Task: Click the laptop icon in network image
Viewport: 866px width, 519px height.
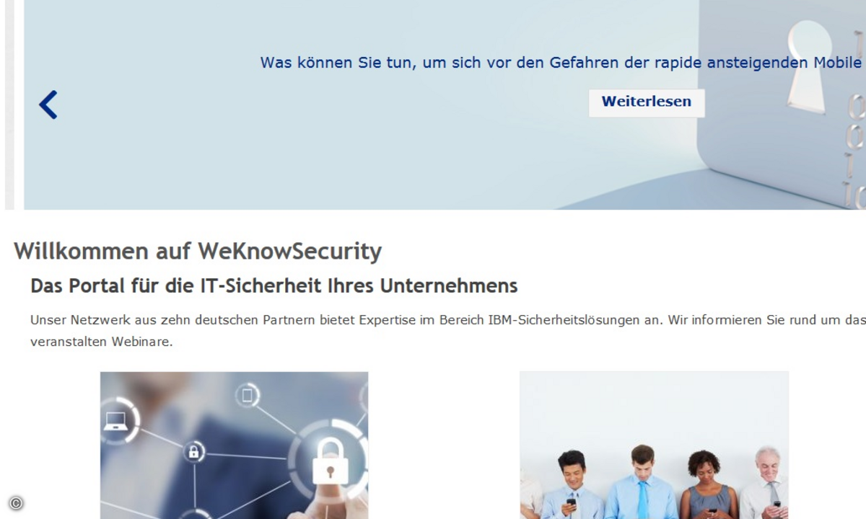Action: [117, 420]
